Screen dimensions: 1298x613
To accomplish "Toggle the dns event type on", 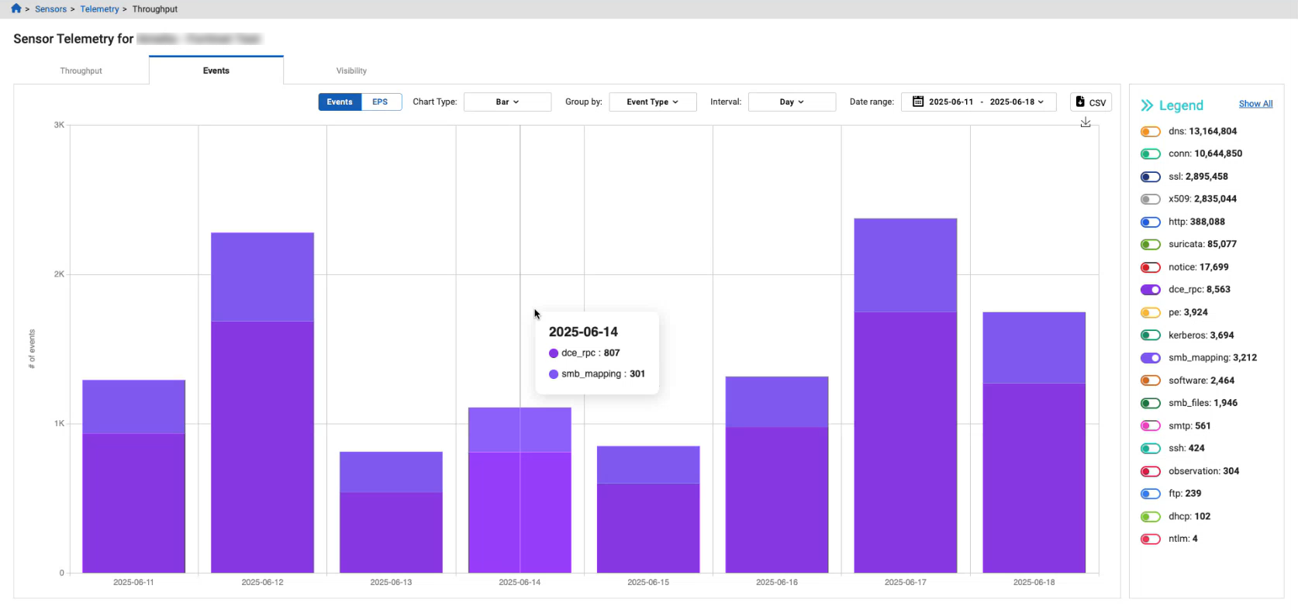I will [1150, 132].
